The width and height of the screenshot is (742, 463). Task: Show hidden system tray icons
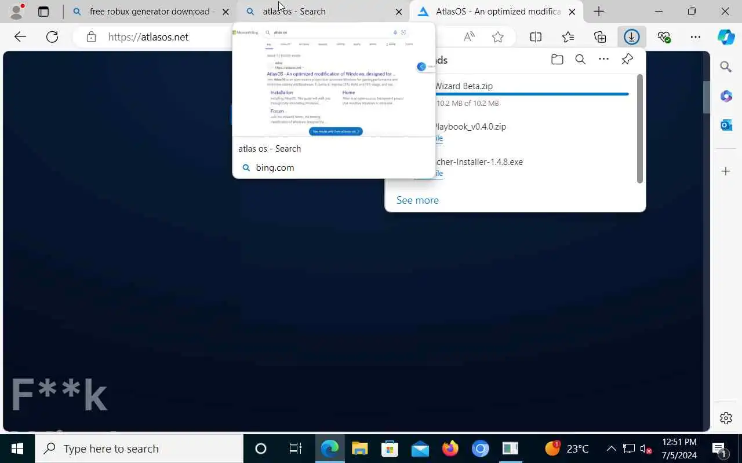point(611,449)
